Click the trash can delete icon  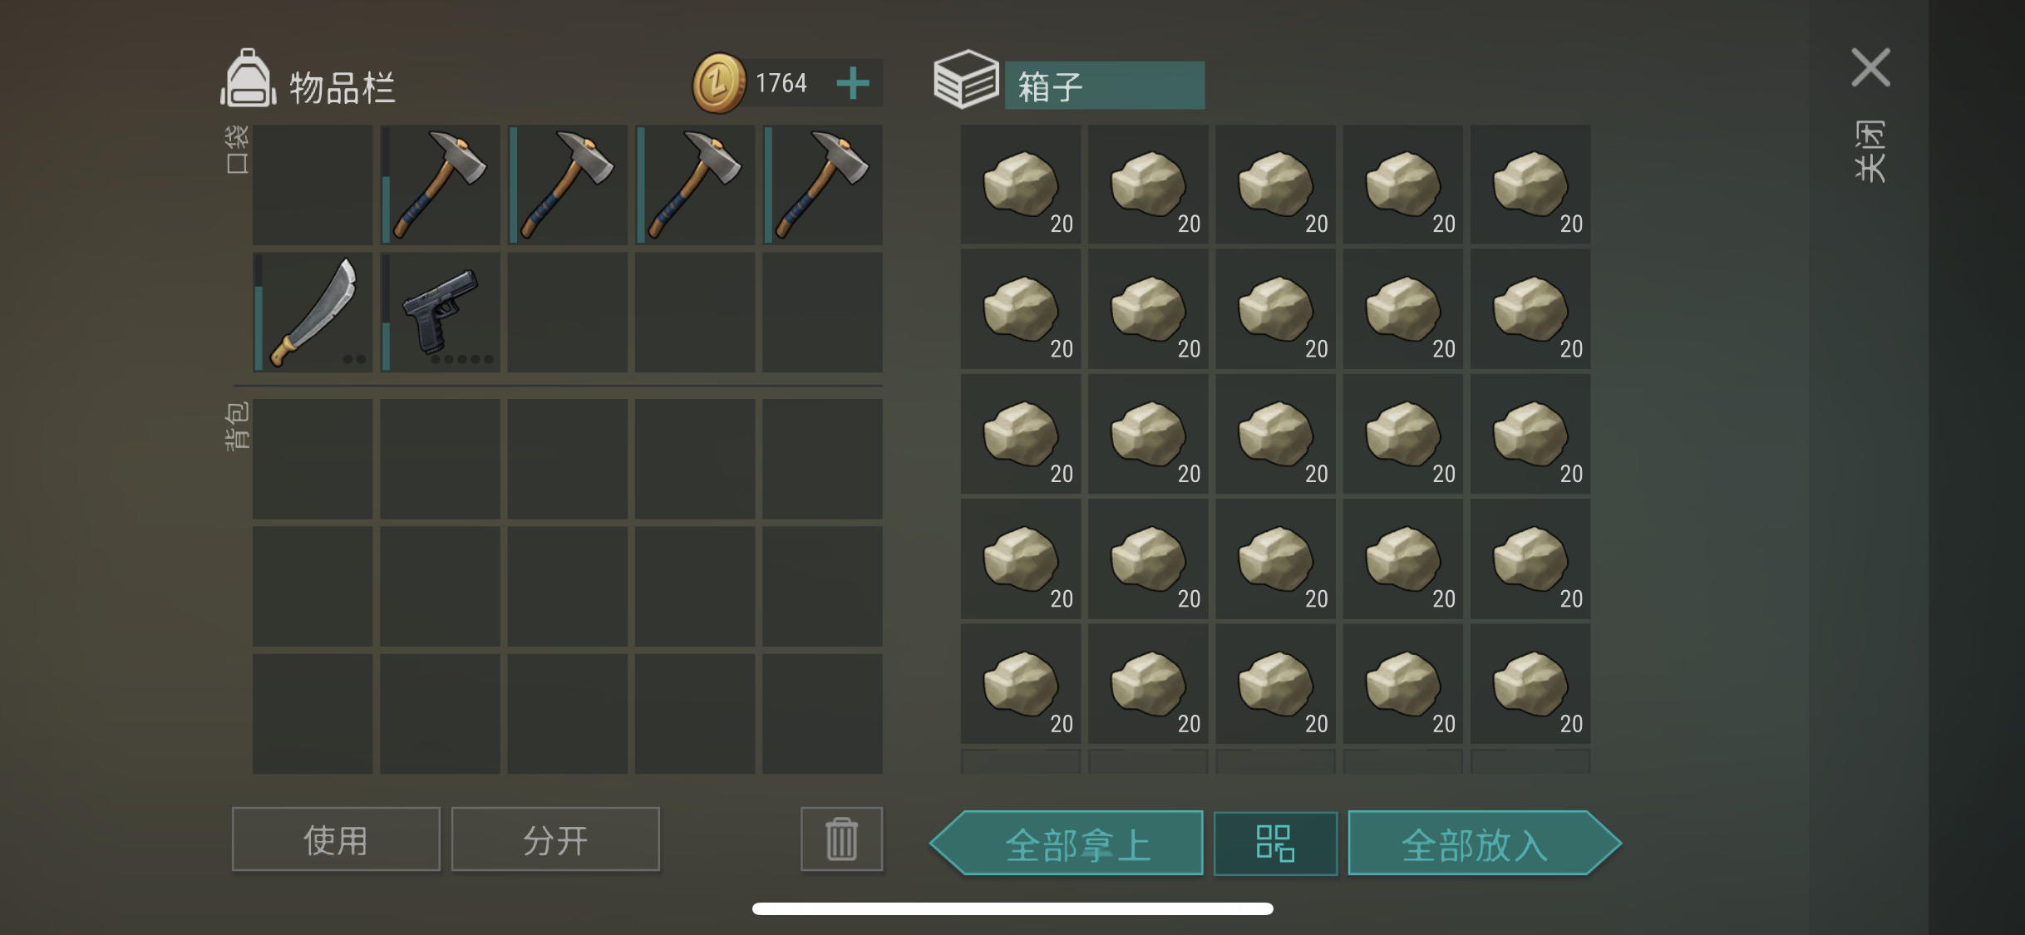tap(841, 839)
